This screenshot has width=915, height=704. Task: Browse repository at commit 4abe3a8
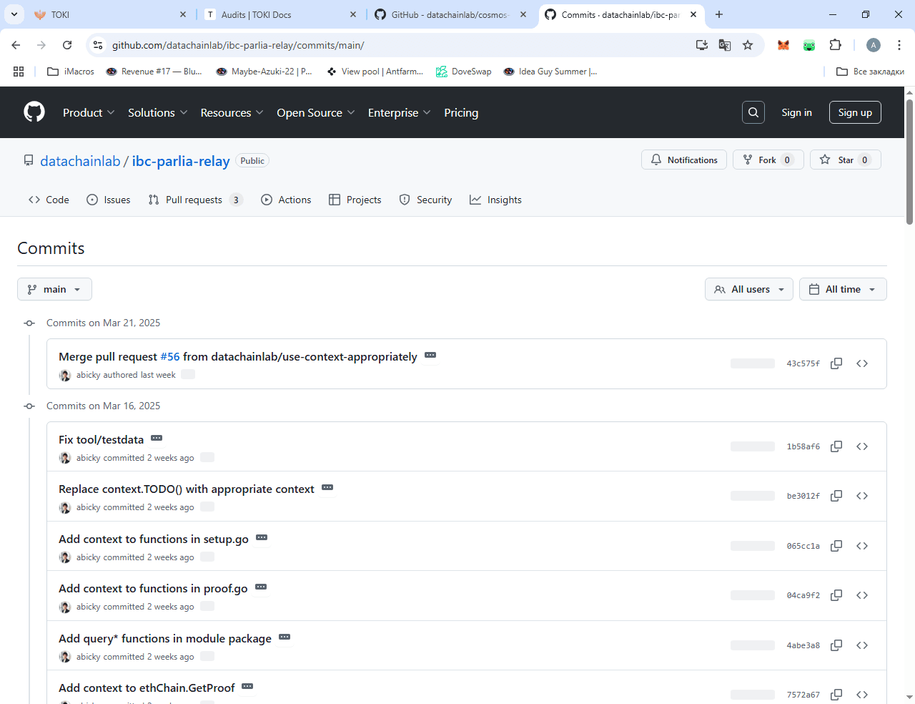tap(862, 645)
